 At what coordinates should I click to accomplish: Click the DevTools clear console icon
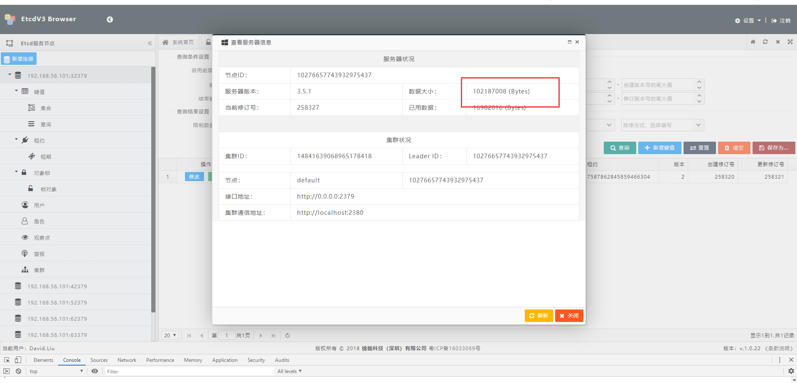pos(18,371)
